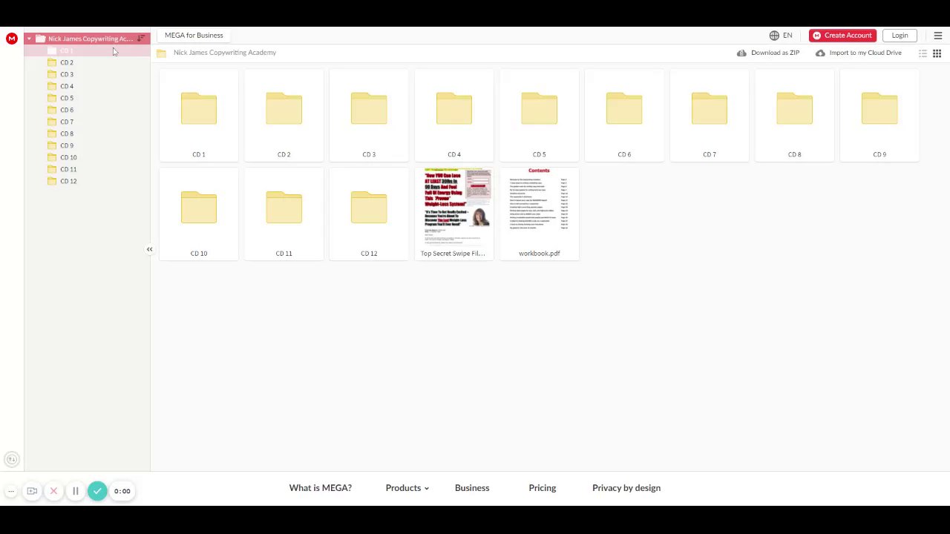Screen dimensions: 950x534
Task: Select the CD 7 folder in grid
Action: coord(710,115)
